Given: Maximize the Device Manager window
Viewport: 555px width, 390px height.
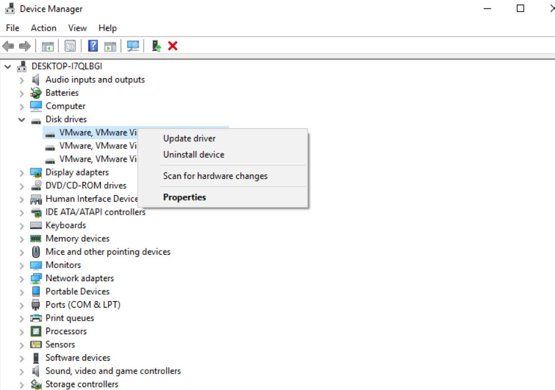Looking at the screenshot, I should tap(520, 8).
